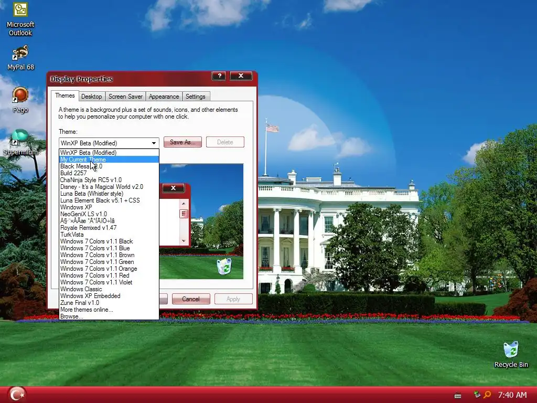Screen dimensions: 537x403
Task: Open the Settings tab
Action: point(195,97)
